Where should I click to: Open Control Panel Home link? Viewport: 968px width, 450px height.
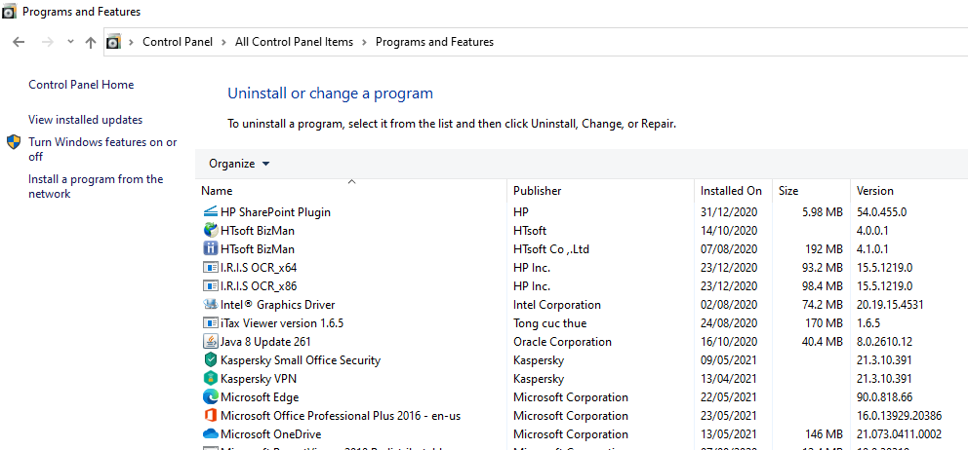[81, 85]
